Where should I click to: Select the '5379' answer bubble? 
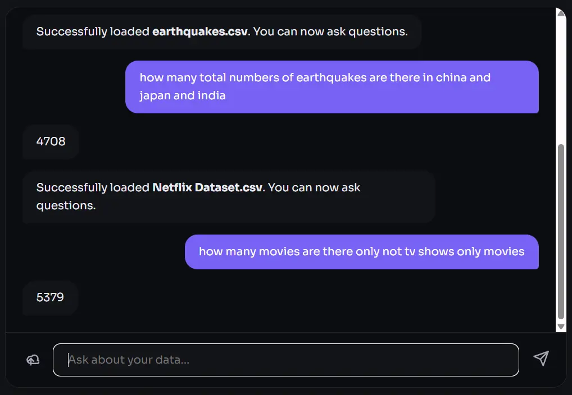click(50, 297)
